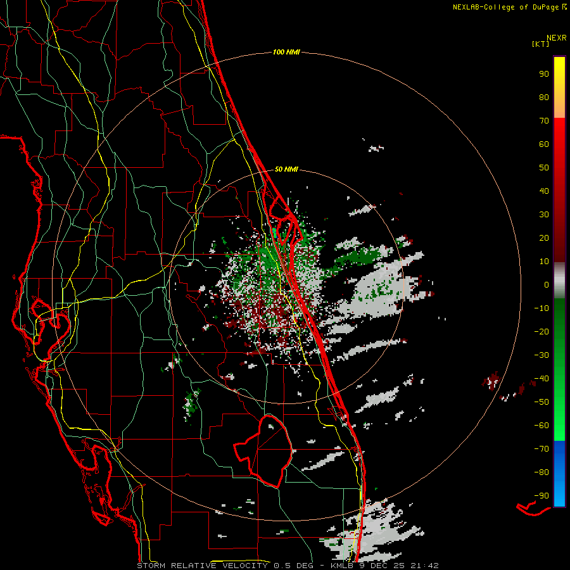The image size is (570, 570).
Task: Click the 50 value on velocity scale
Action: click(544, 167)
